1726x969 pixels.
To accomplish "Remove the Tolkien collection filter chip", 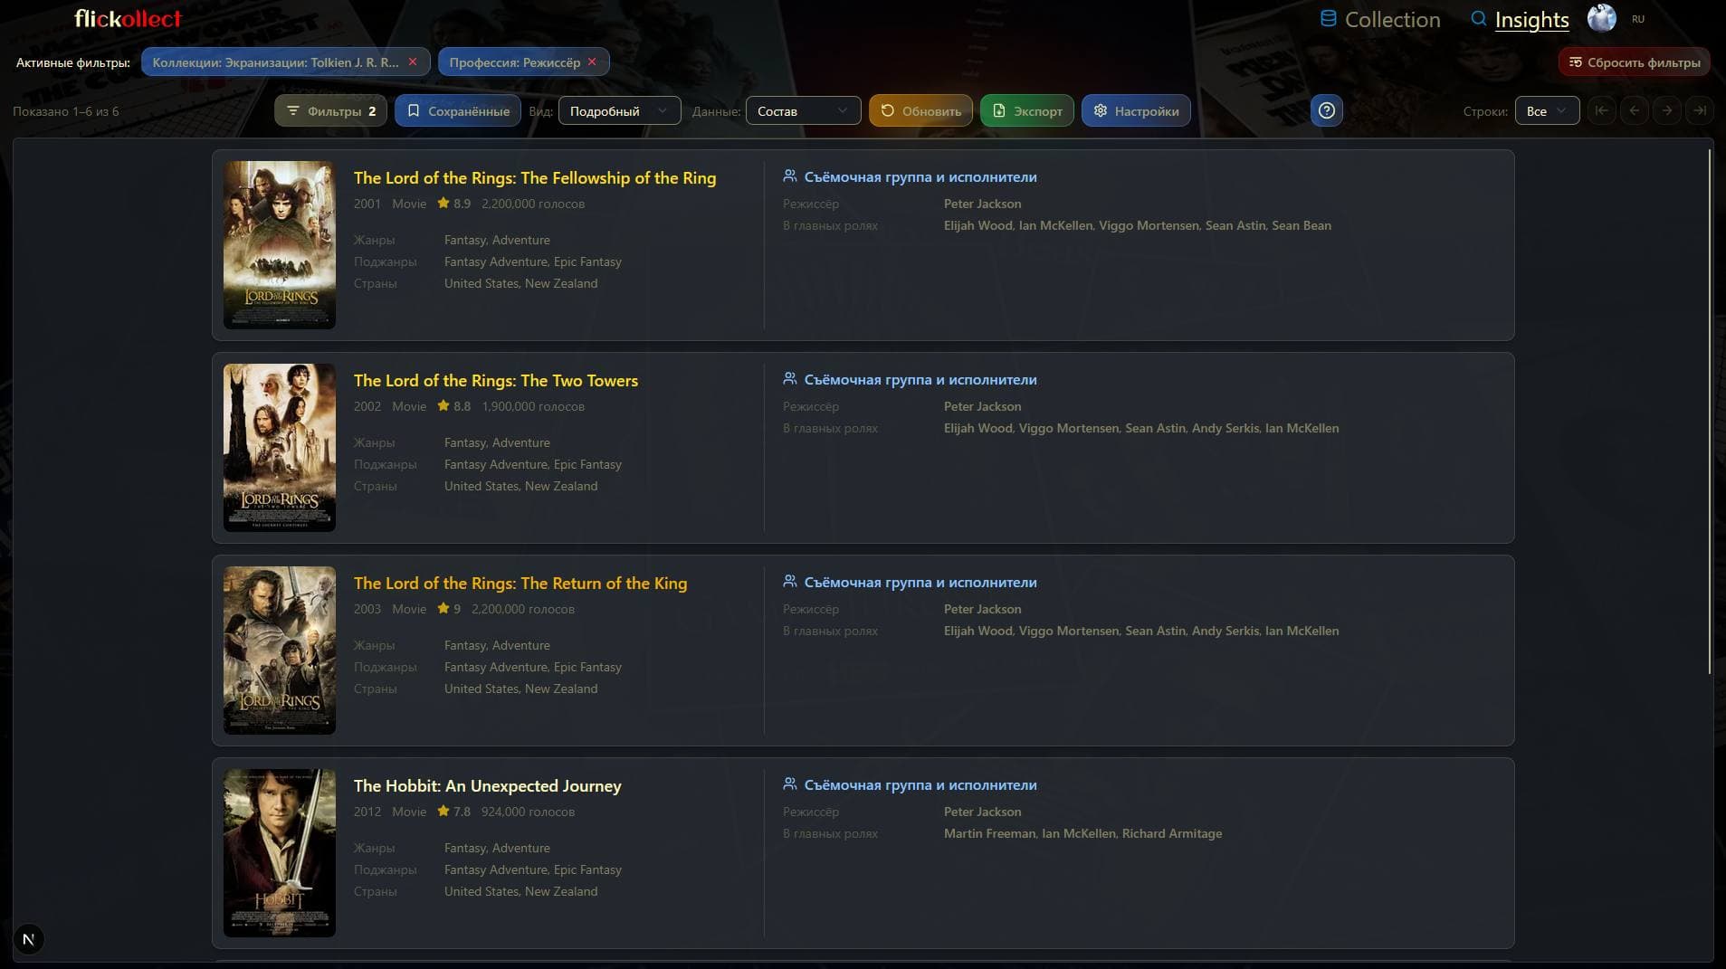I will pyautogui.click(x=413, y=62).
